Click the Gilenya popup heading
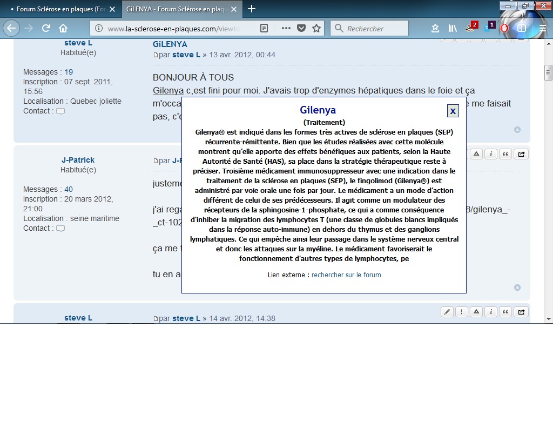 pos(318,110)
